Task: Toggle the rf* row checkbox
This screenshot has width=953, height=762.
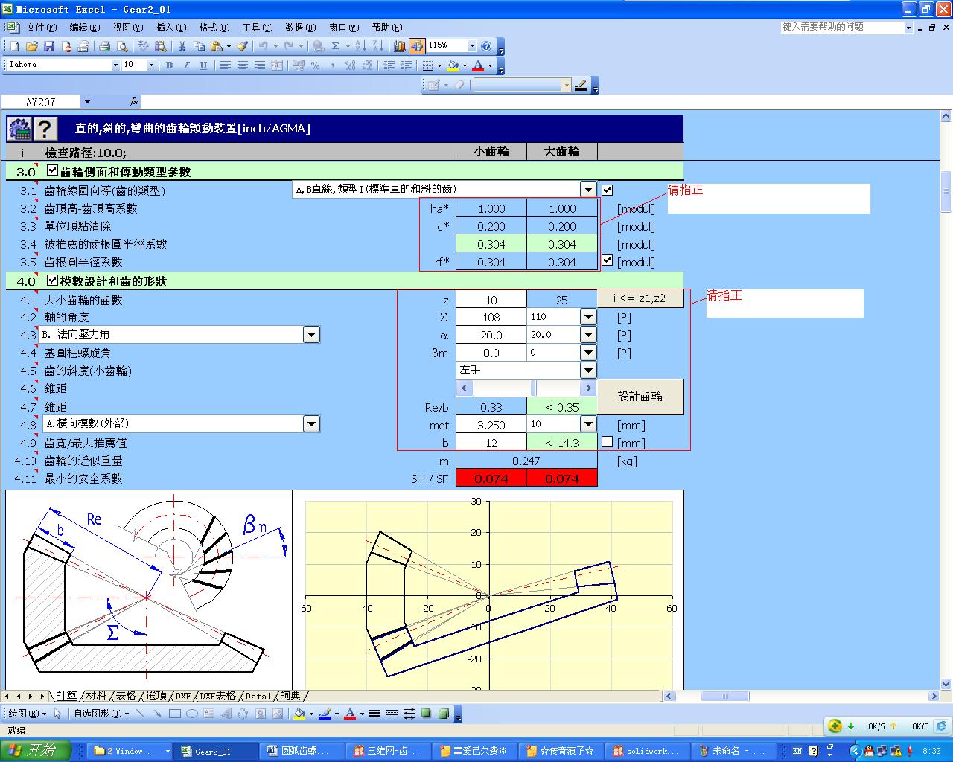Action: [608, 260]
